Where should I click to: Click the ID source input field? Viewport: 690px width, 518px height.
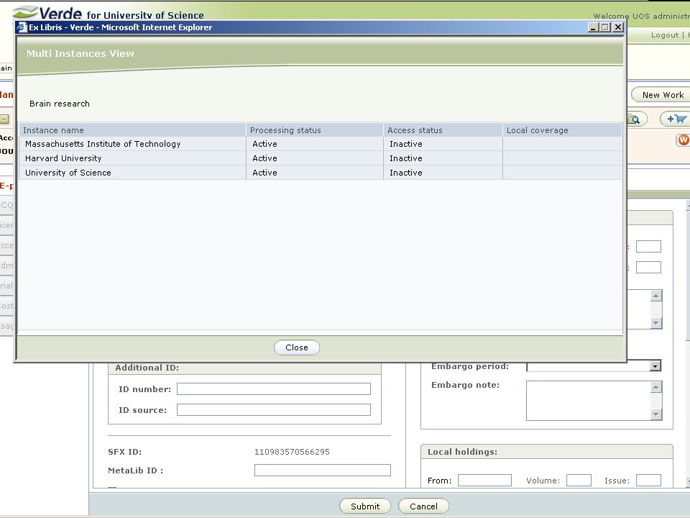[274, 409]
